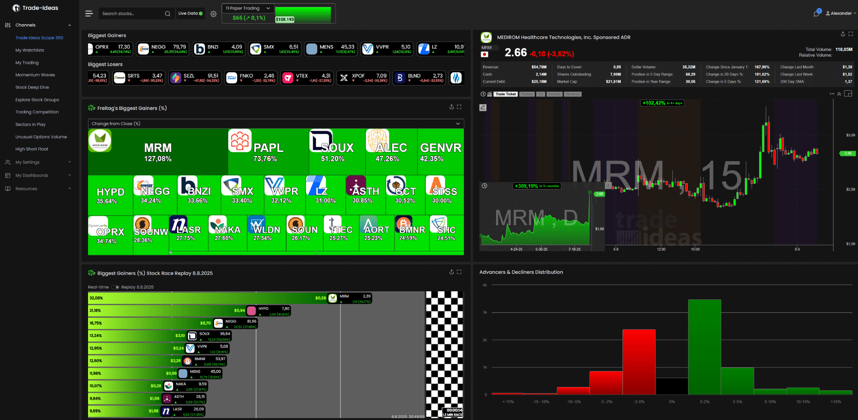Screen dimensions: 858x420
Task: Click the Trade-Ideas logo
Action: click(x=35, y=8)
